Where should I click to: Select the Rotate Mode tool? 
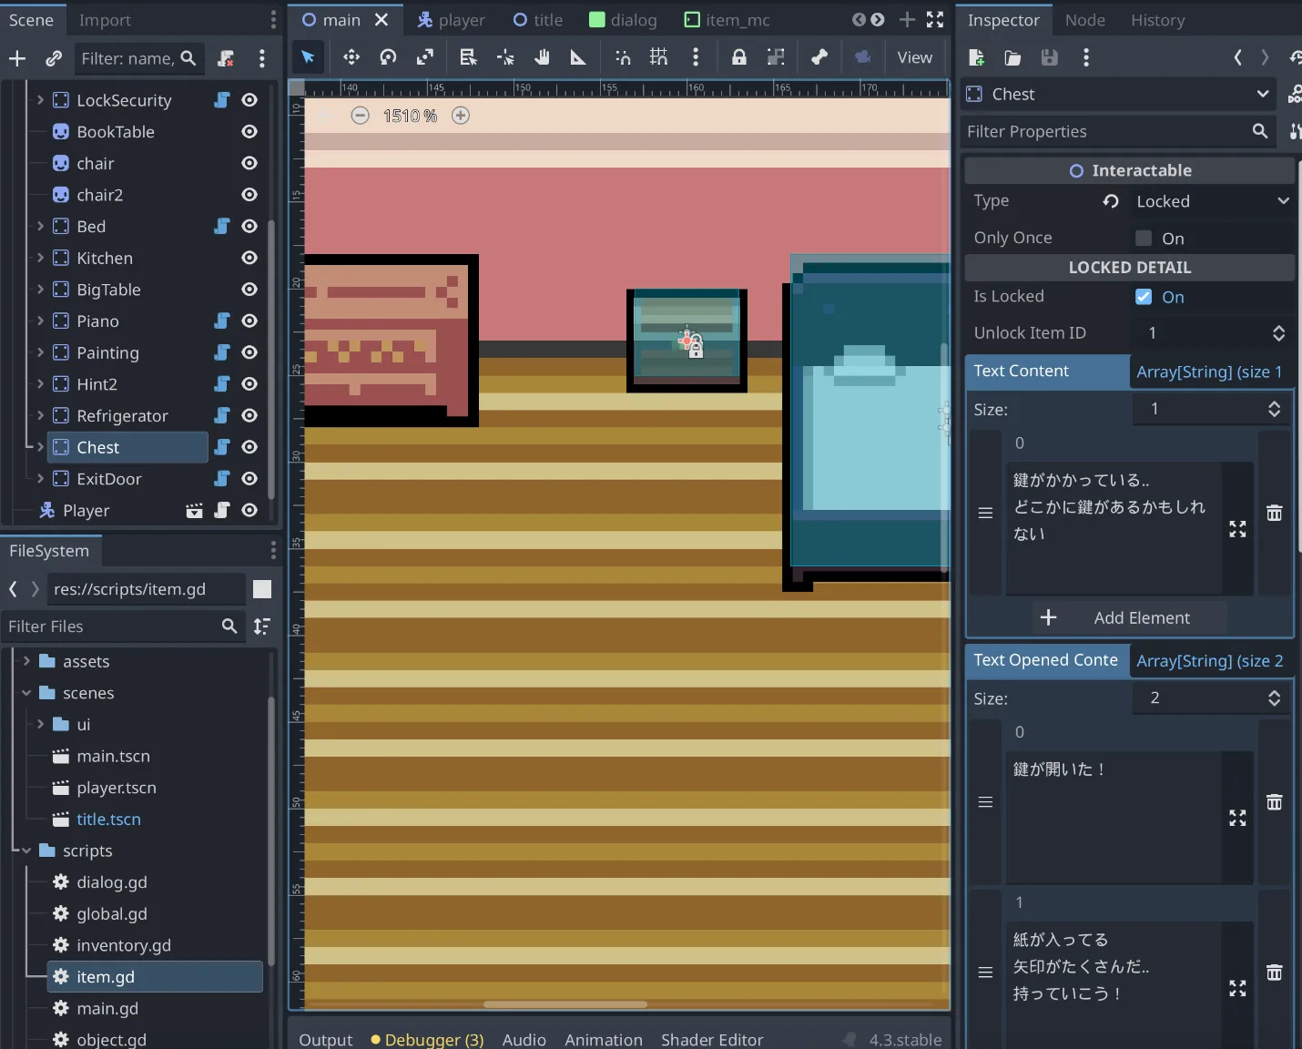click(388, 57)
